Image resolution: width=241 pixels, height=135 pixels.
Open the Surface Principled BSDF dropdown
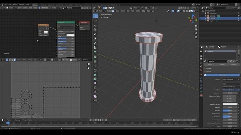click(231, 79)
